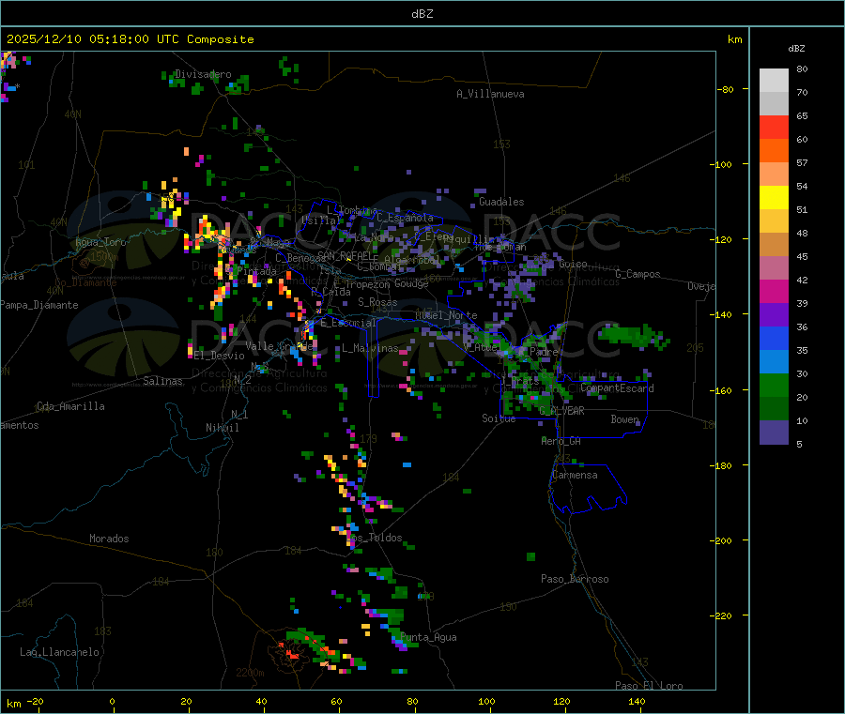The width and height of the screenshot is (845, 714).
Task: Click the A_Villanueva station label
Action: pos(490,94)
